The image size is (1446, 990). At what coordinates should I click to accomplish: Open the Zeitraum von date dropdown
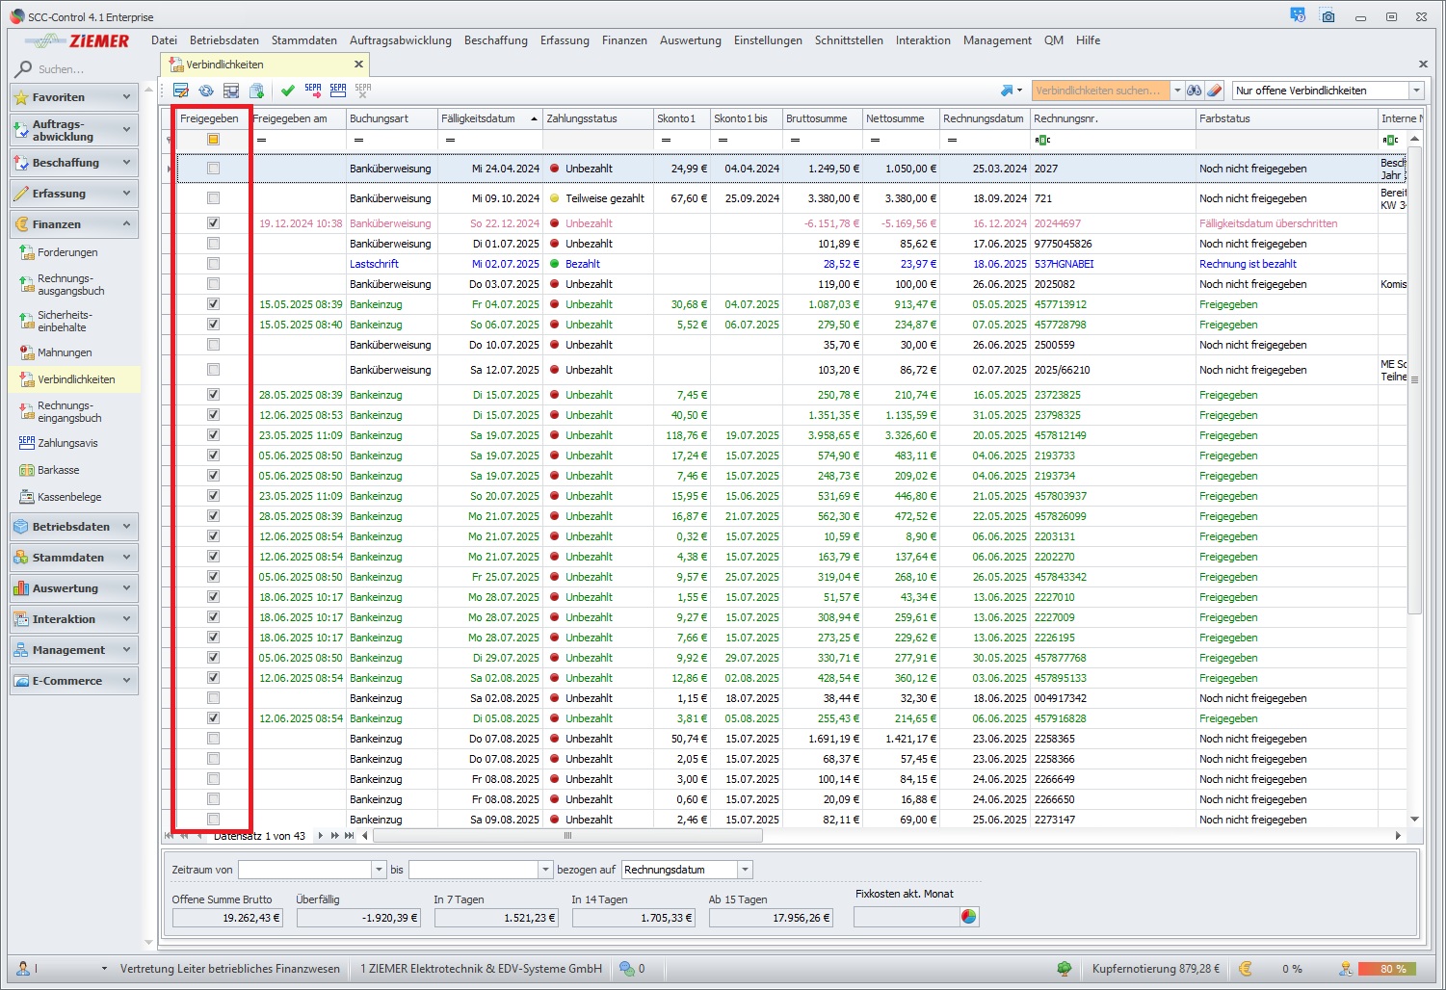tap(379, 870)
